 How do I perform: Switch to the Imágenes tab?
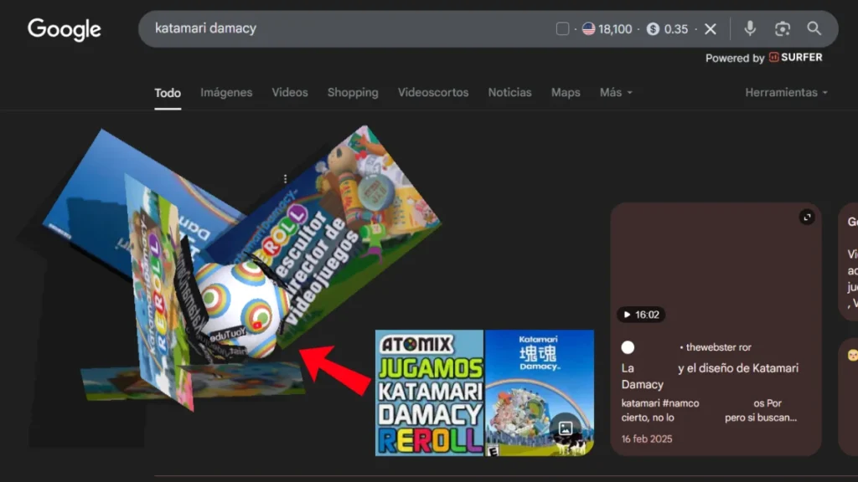coord(226,92)
